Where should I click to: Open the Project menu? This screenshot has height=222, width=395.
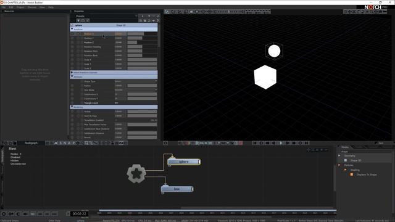20,7
